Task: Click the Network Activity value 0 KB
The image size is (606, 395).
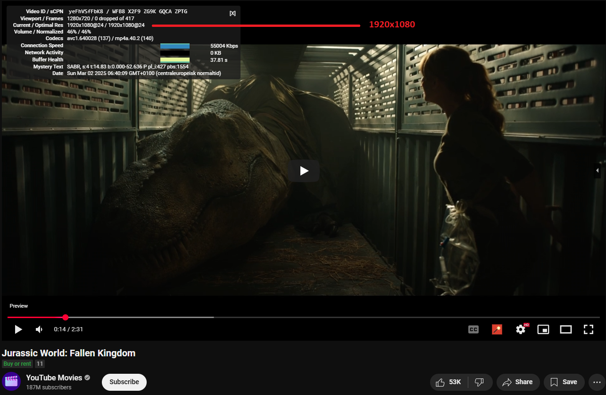Action: click(x=216, y=53)
